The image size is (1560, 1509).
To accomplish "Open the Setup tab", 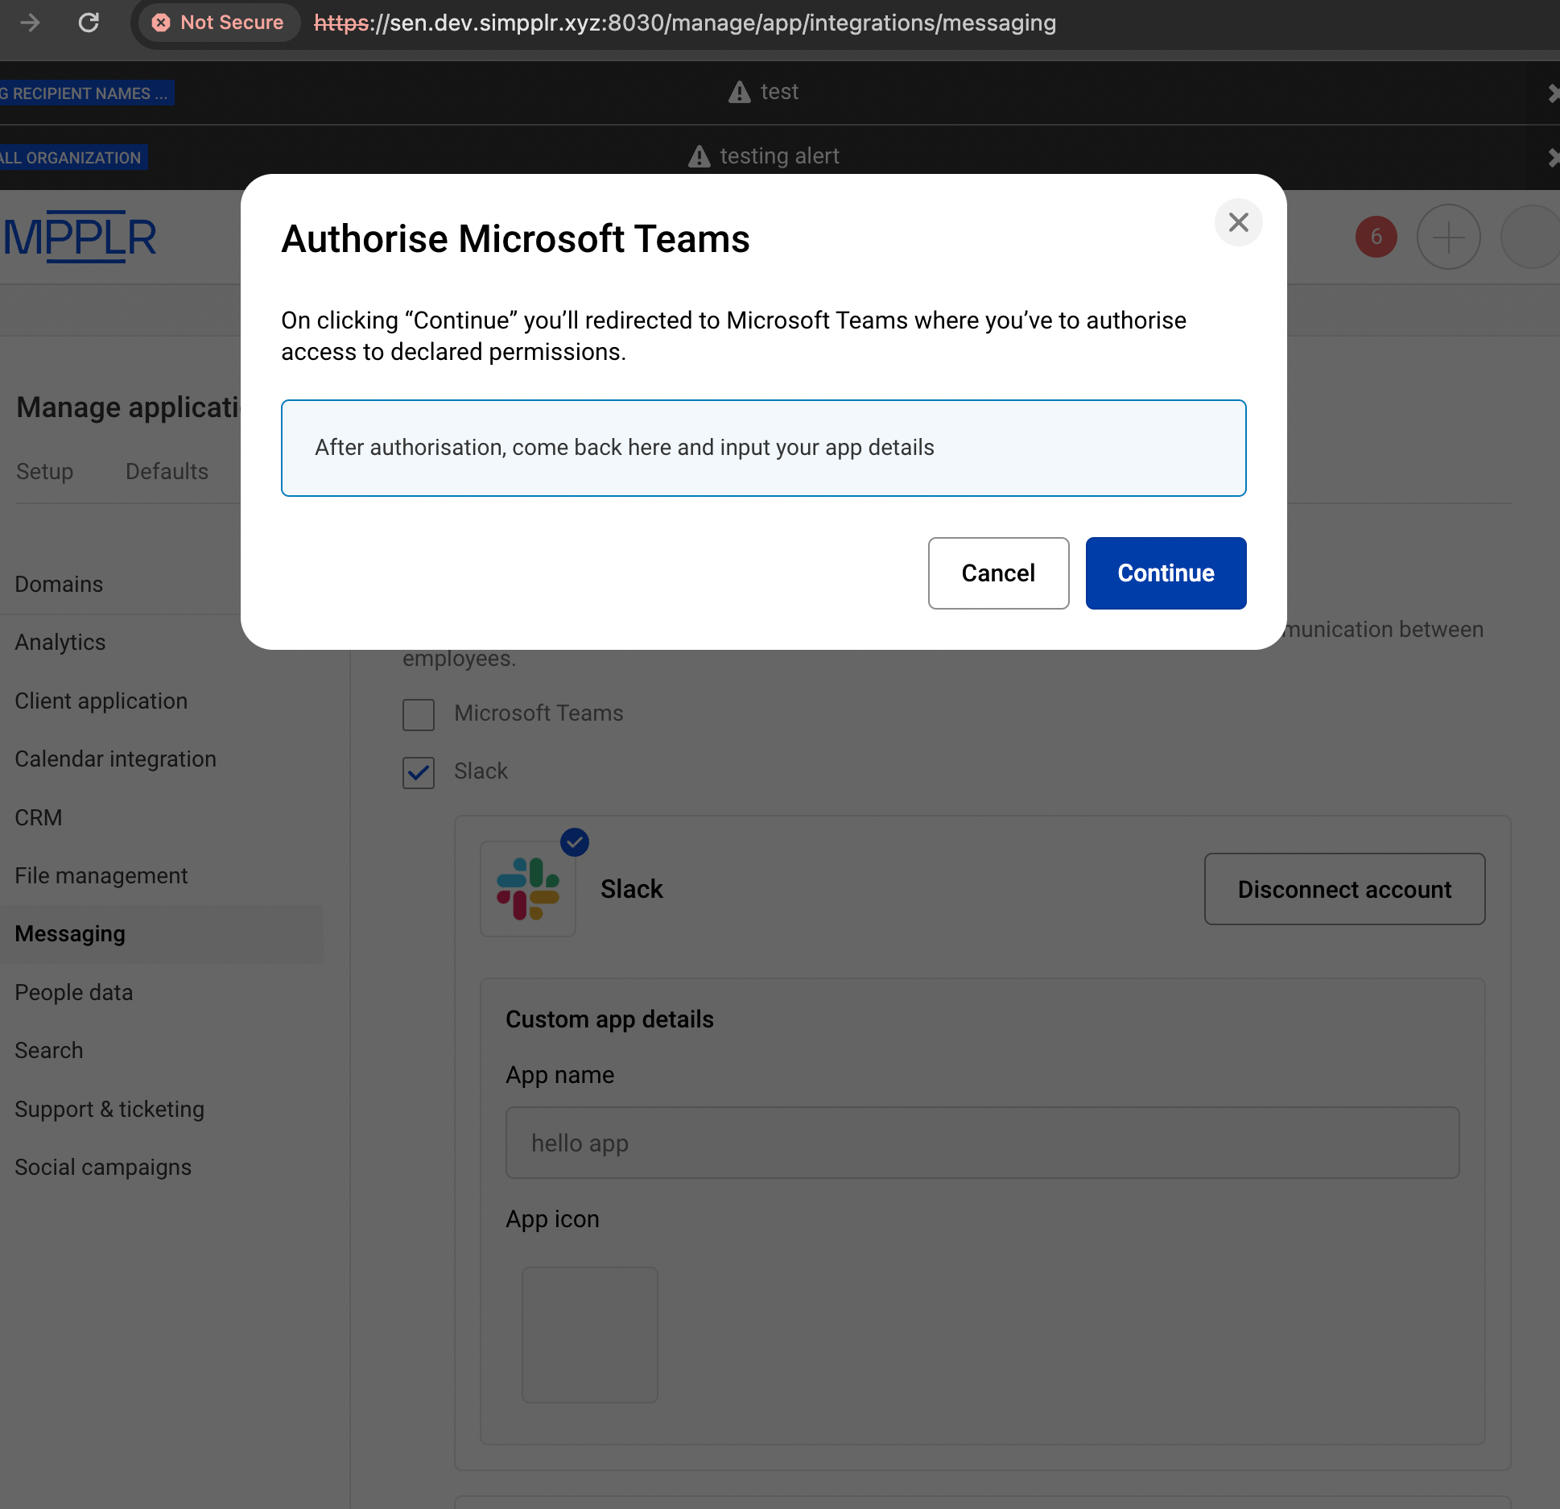I will pos(44,471).
